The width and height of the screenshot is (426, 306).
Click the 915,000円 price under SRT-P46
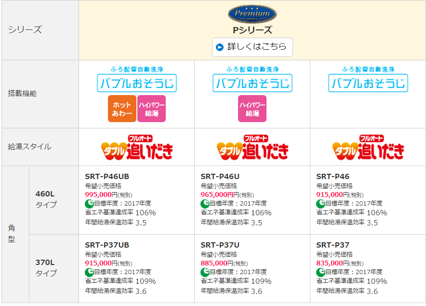pyautogui.click(x=333, y=195)
